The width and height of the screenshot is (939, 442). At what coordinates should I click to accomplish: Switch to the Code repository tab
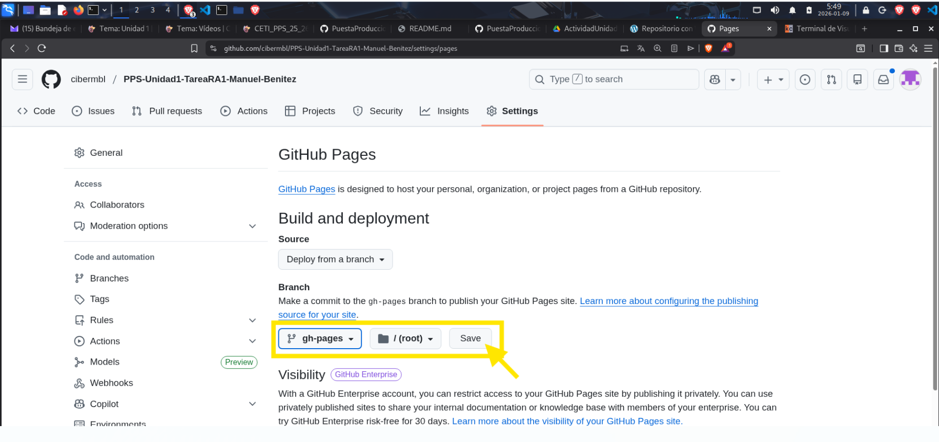click(36, 111)
